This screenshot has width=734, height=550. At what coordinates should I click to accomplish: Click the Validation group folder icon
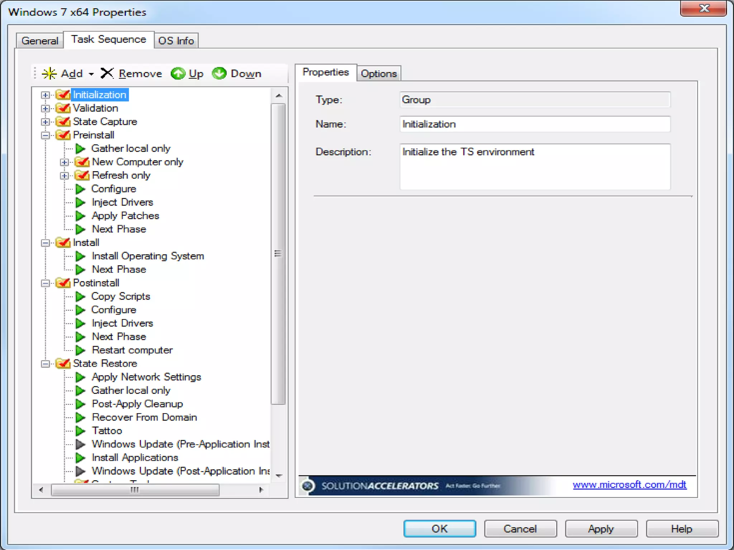pyautogui.click(x=63, y=108)
